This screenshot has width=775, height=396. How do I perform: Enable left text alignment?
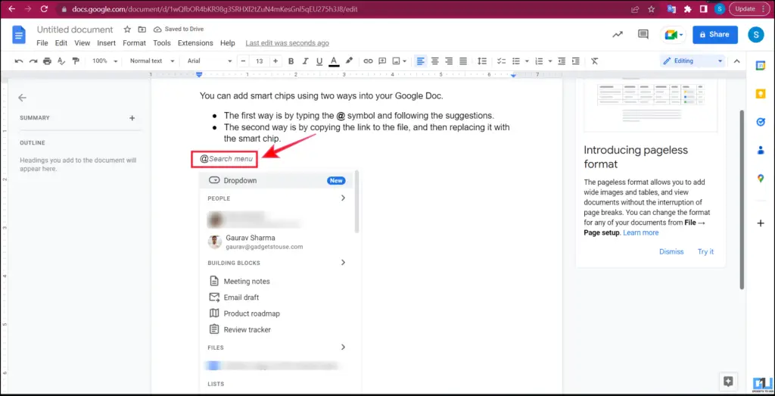pyautogui.click(x=421, y=61)
